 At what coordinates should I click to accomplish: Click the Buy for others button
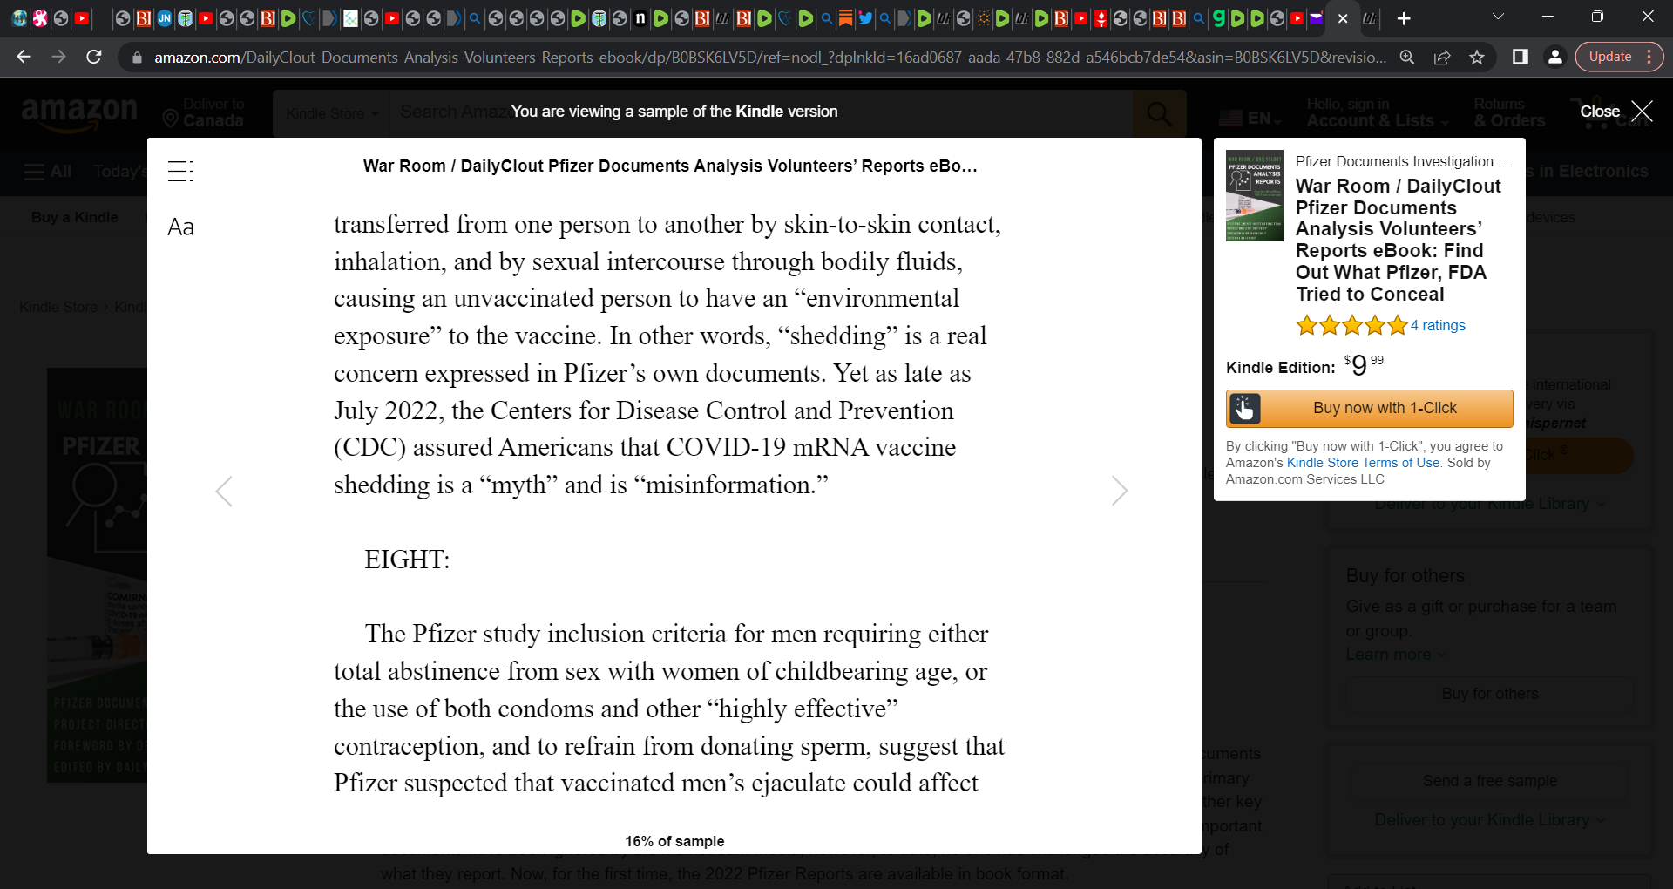tap(1489, 694)
